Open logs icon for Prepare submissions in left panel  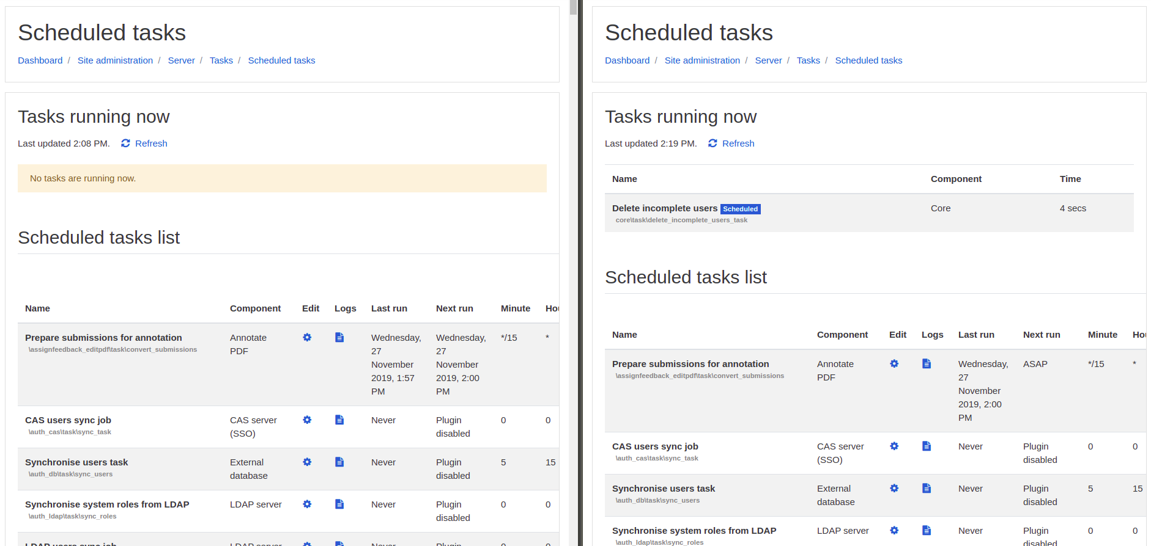tap(339, 337)
